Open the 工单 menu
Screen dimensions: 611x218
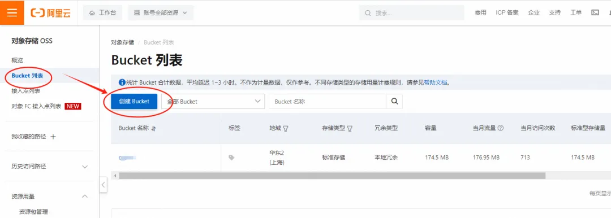pyautogui.click(x=576, y=13)
